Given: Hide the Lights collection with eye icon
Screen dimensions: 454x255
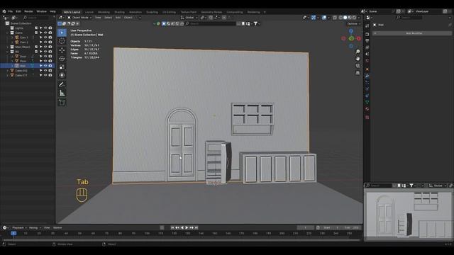Looking at the screenshot, I should [45, 28].
